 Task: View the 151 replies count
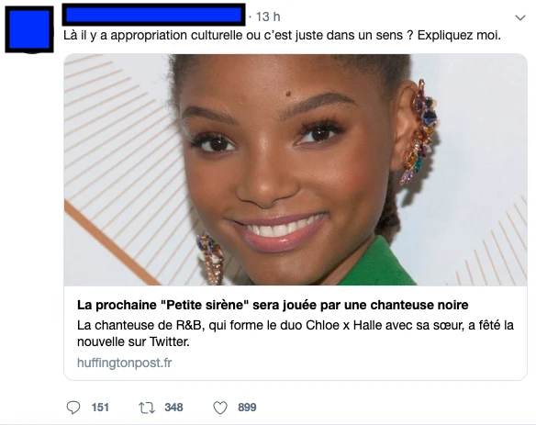pos(100,408)
